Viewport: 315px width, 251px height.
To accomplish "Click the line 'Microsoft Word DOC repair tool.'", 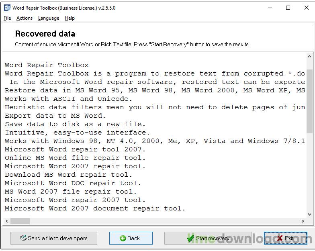I will (73, 183).
